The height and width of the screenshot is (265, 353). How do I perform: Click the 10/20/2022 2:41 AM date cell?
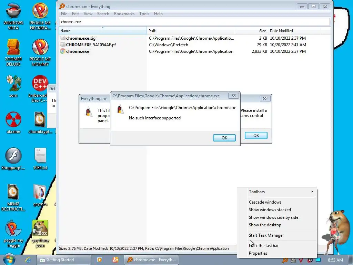coord(288,45)
